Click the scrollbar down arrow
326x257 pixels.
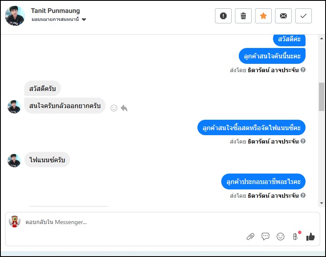(x=321, y=203)
